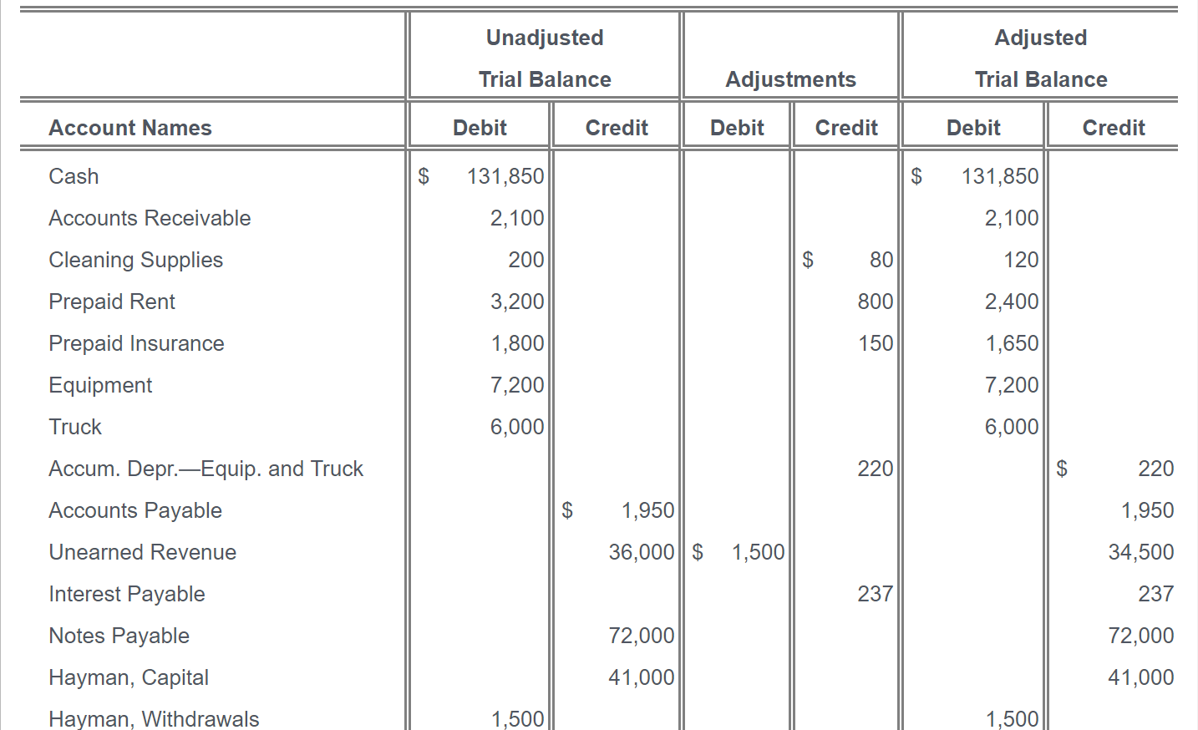
Task: Select Hayman, Withdrawals unadjusted debit 1,500
Action: point(517,719)
